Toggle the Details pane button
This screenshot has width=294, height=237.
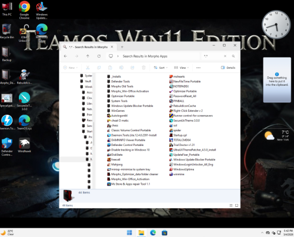228,68
